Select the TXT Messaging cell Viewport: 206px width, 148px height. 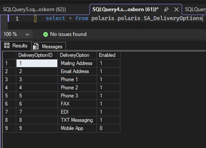point(77,120)
